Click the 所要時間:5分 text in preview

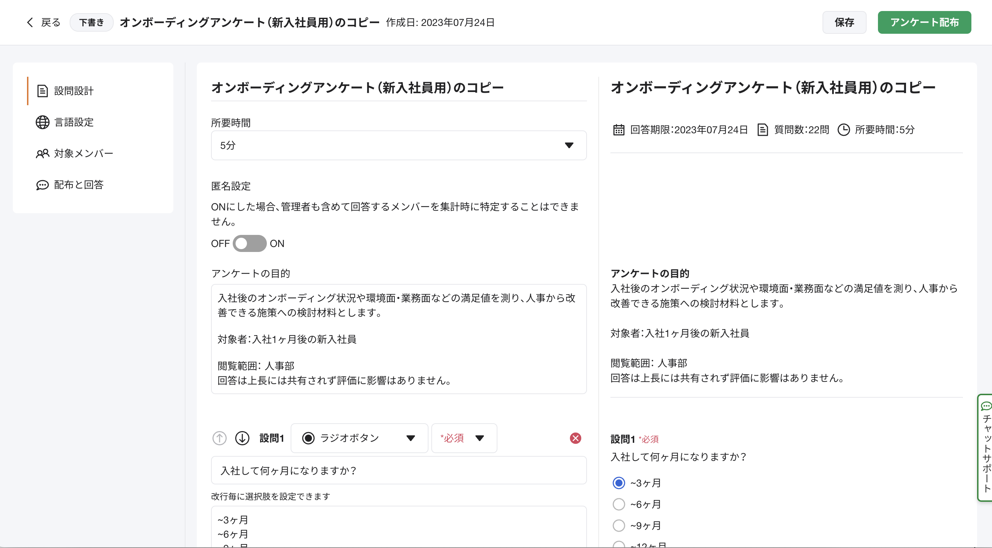coord(884,130)
